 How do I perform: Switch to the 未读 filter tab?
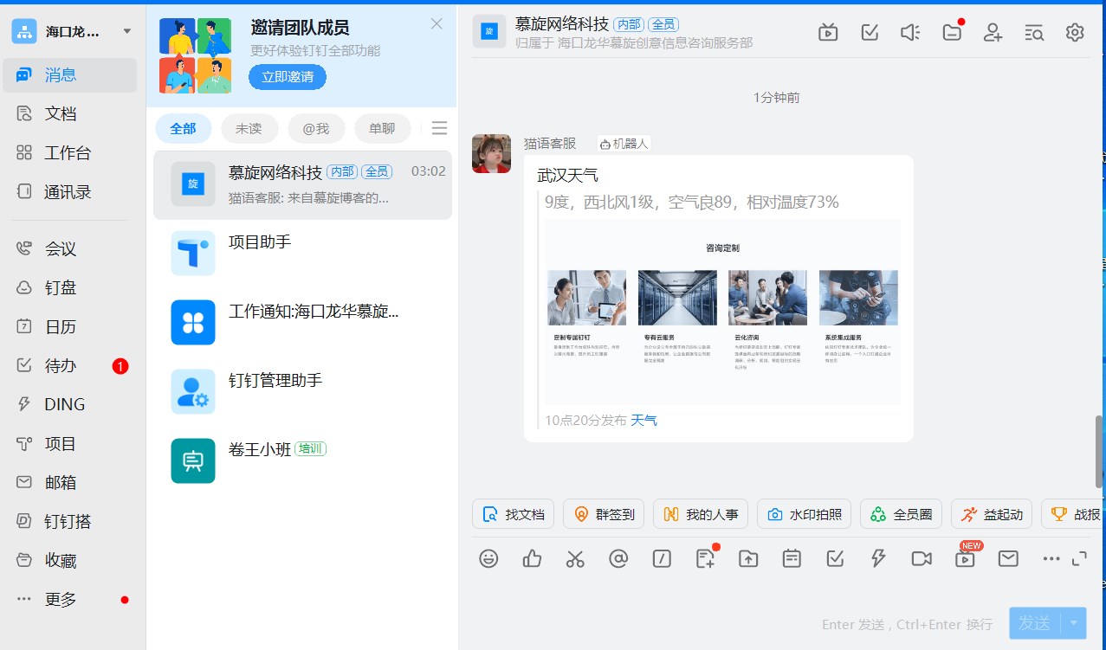tap(249, 129)
